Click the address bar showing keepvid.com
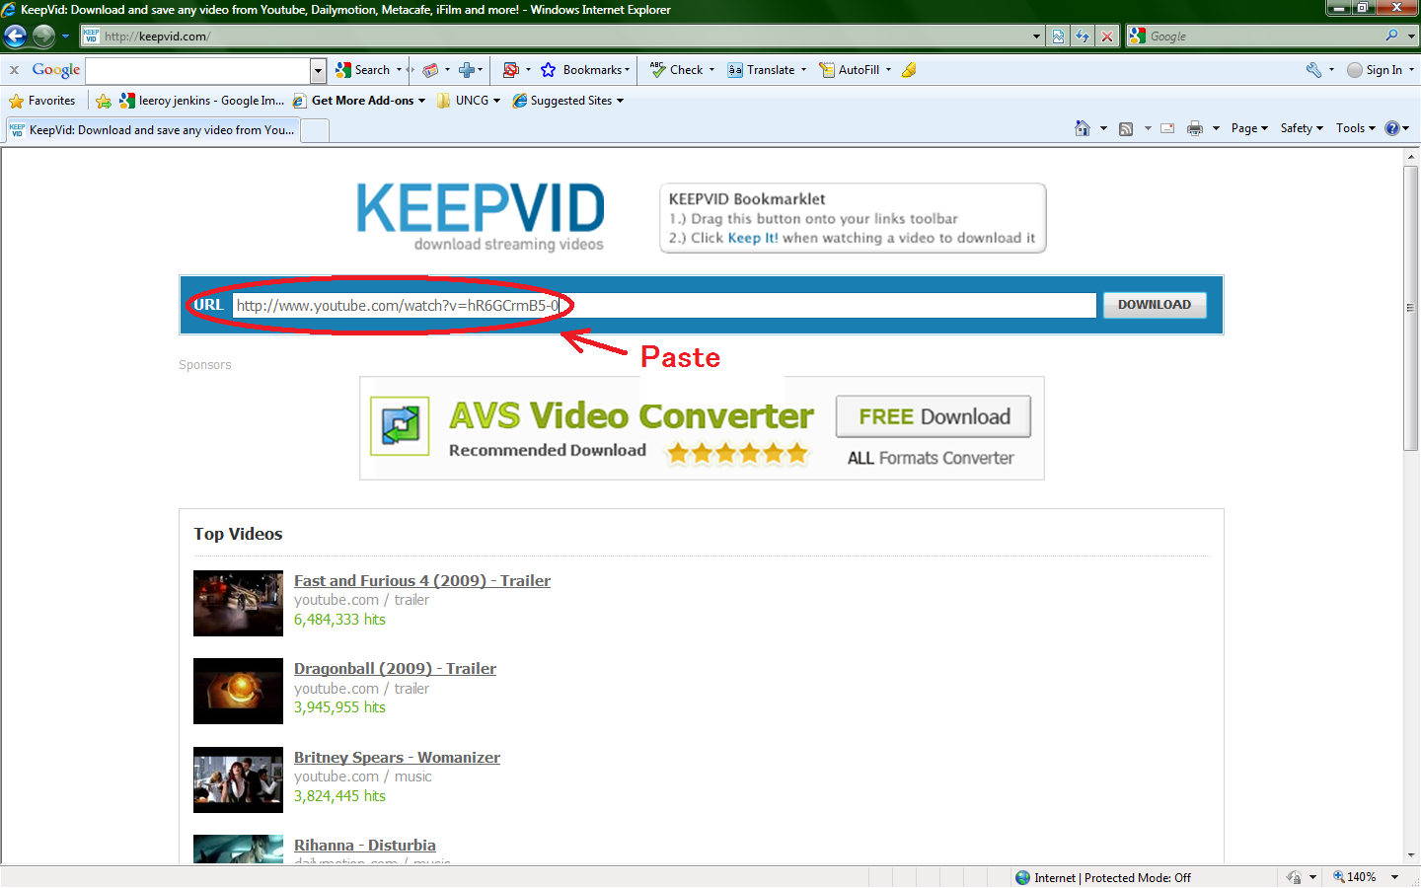The height and width of the screenshot is (888, 1421). 553,37
